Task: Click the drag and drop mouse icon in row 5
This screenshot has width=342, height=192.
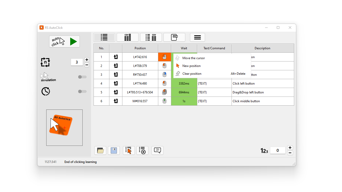Action: pos(165,92)
